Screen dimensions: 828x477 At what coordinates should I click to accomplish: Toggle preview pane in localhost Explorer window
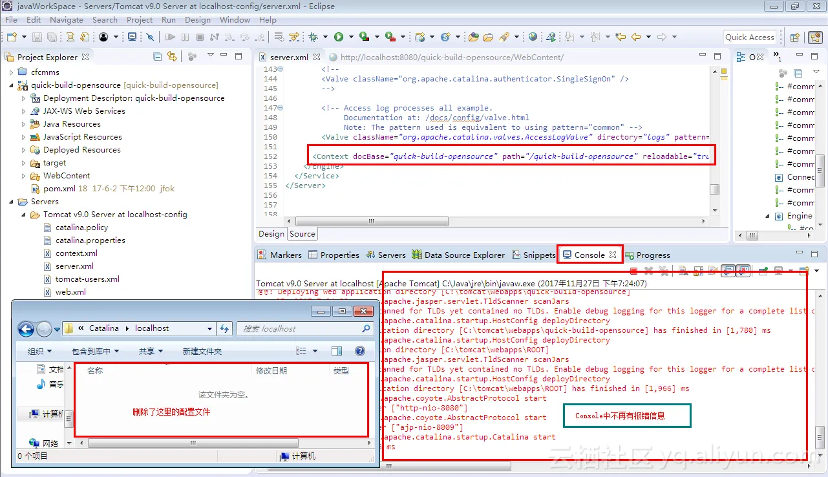tap(336, 351)
